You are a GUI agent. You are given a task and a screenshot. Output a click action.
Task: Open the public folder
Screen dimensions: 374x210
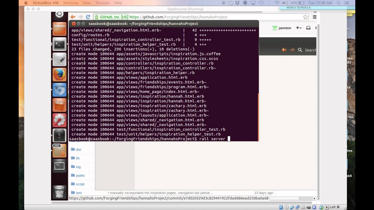click(80, 176)
